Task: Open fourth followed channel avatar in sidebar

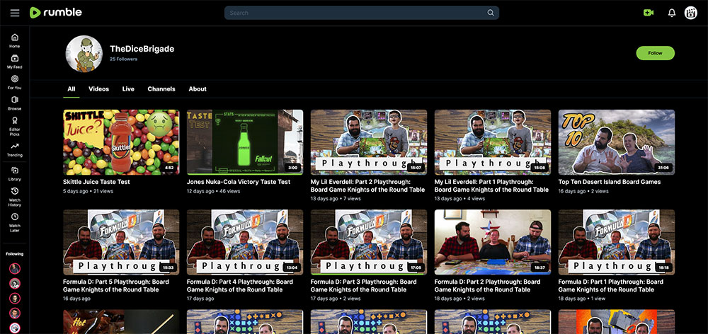Action: pyautogui.click(x=15, y=313)
